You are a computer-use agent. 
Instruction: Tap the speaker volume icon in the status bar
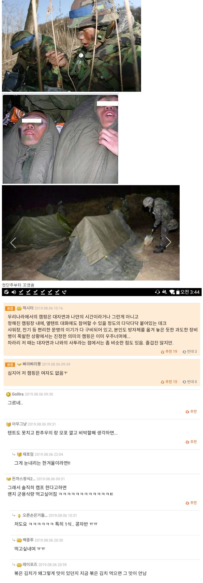tap(14, 292)
